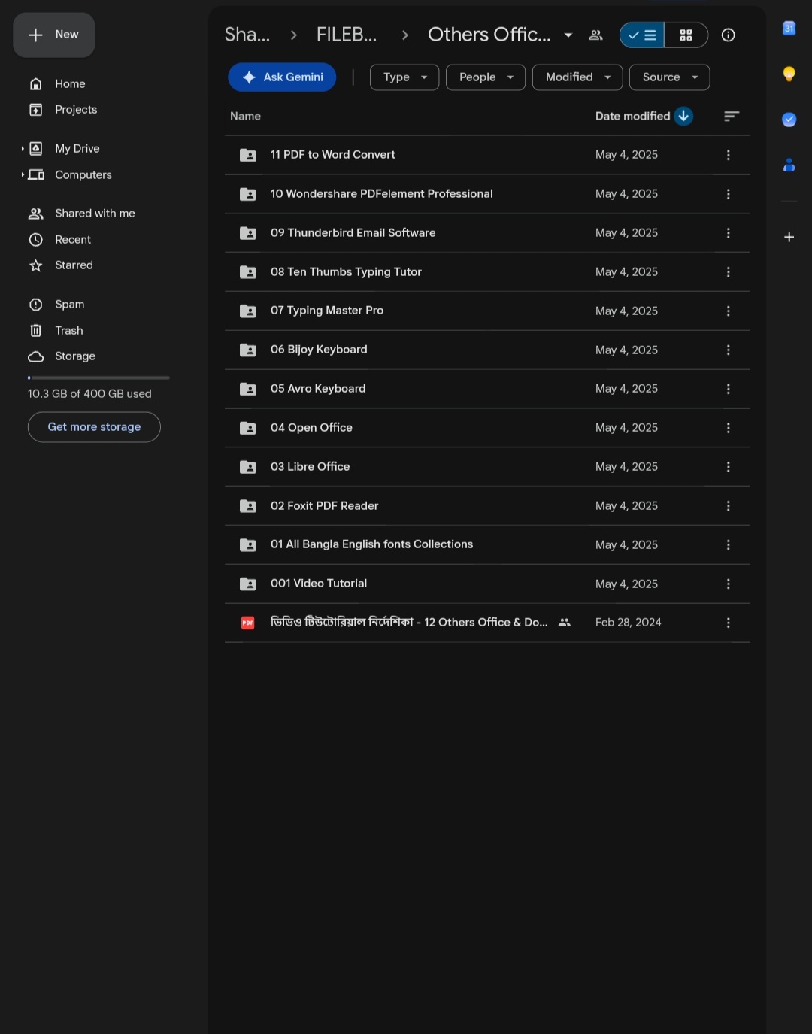
Task: Open Projects in sidebar
Action: coord(76,110)
